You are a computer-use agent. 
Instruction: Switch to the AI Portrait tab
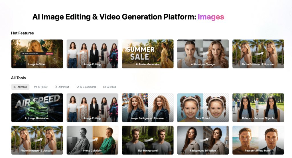[x=62, y=87]
